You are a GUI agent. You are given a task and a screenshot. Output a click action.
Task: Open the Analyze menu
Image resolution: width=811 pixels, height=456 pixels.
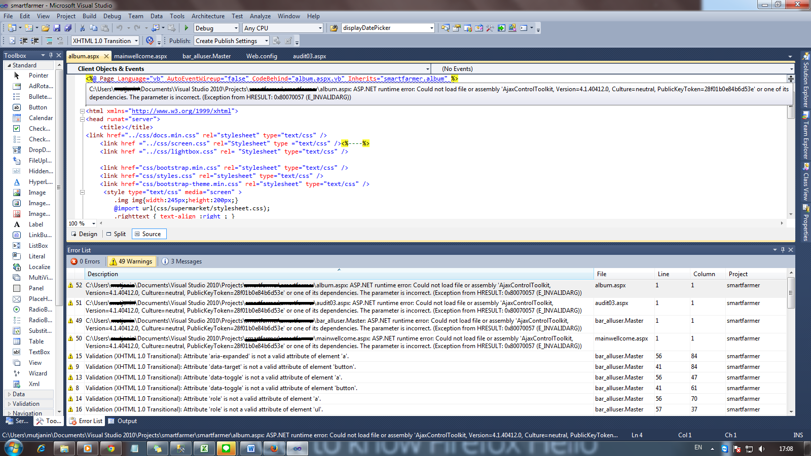click(x=260, y=16)
